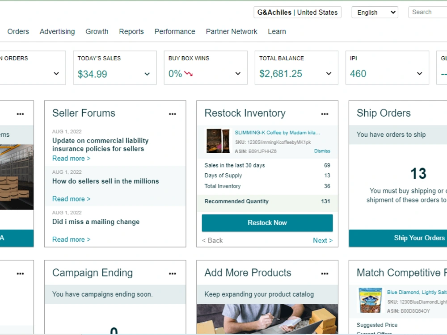Click inside the Search field
The height and width of the screenshot is (335, 447).
click(x=428, y=12)
